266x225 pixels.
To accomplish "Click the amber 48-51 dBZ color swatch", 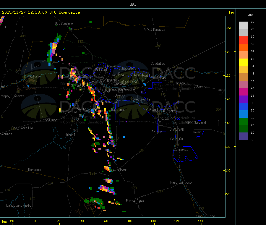I will pyautogui.click(x=244, y=69).
